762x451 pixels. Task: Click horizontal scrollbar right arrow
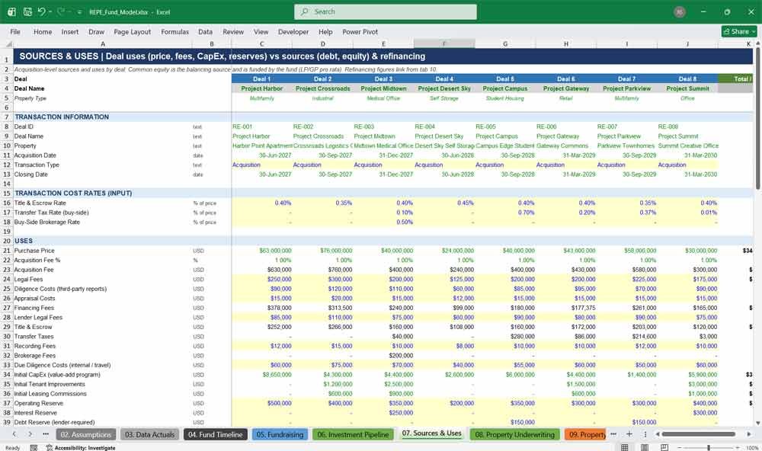(749, 434)
